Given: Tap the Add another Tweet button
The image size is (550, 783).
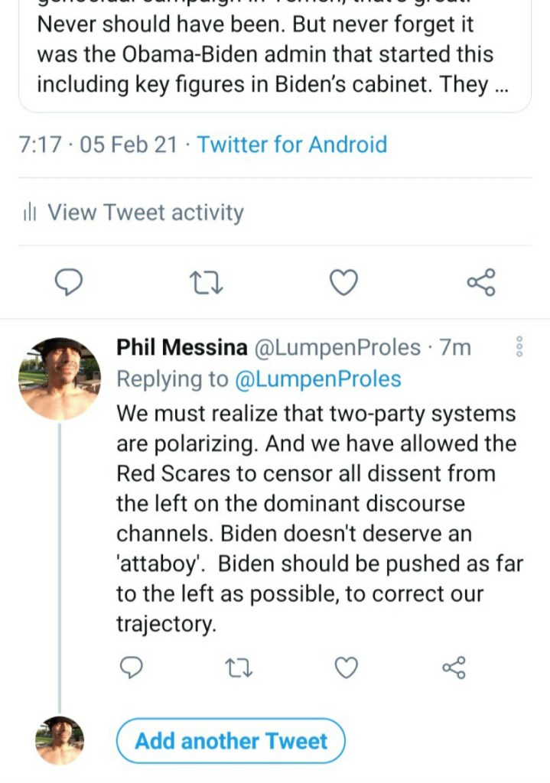Looking at the screenshot, I should (231, 741).
